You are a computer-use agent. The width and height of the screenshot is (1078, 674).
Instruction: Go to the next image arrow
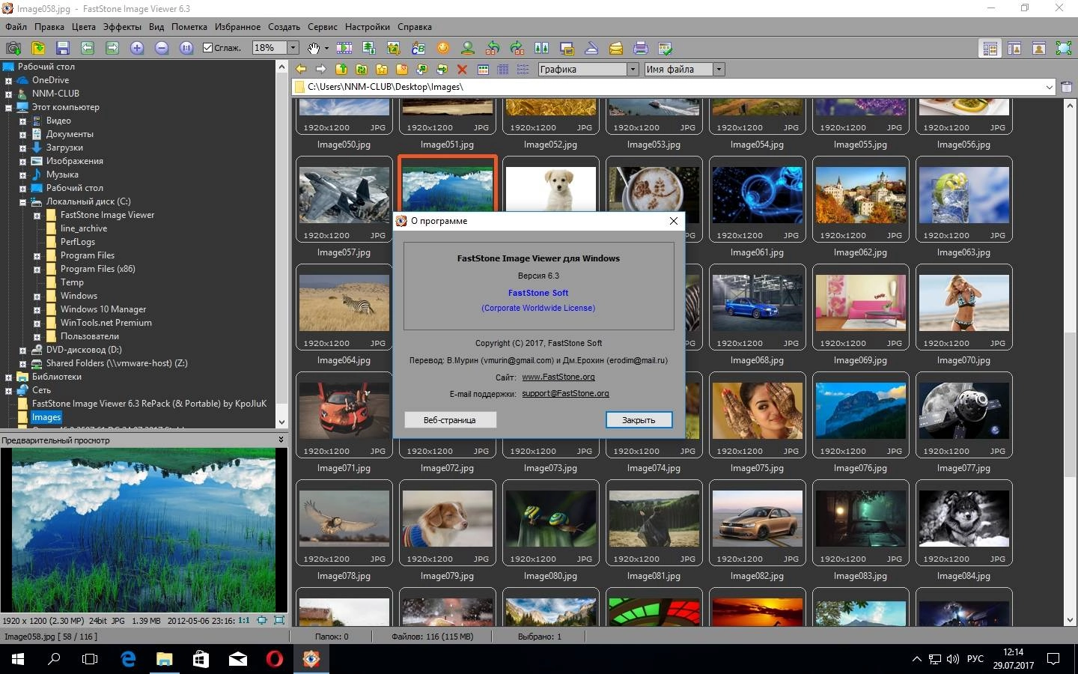(x=112, y=48)
